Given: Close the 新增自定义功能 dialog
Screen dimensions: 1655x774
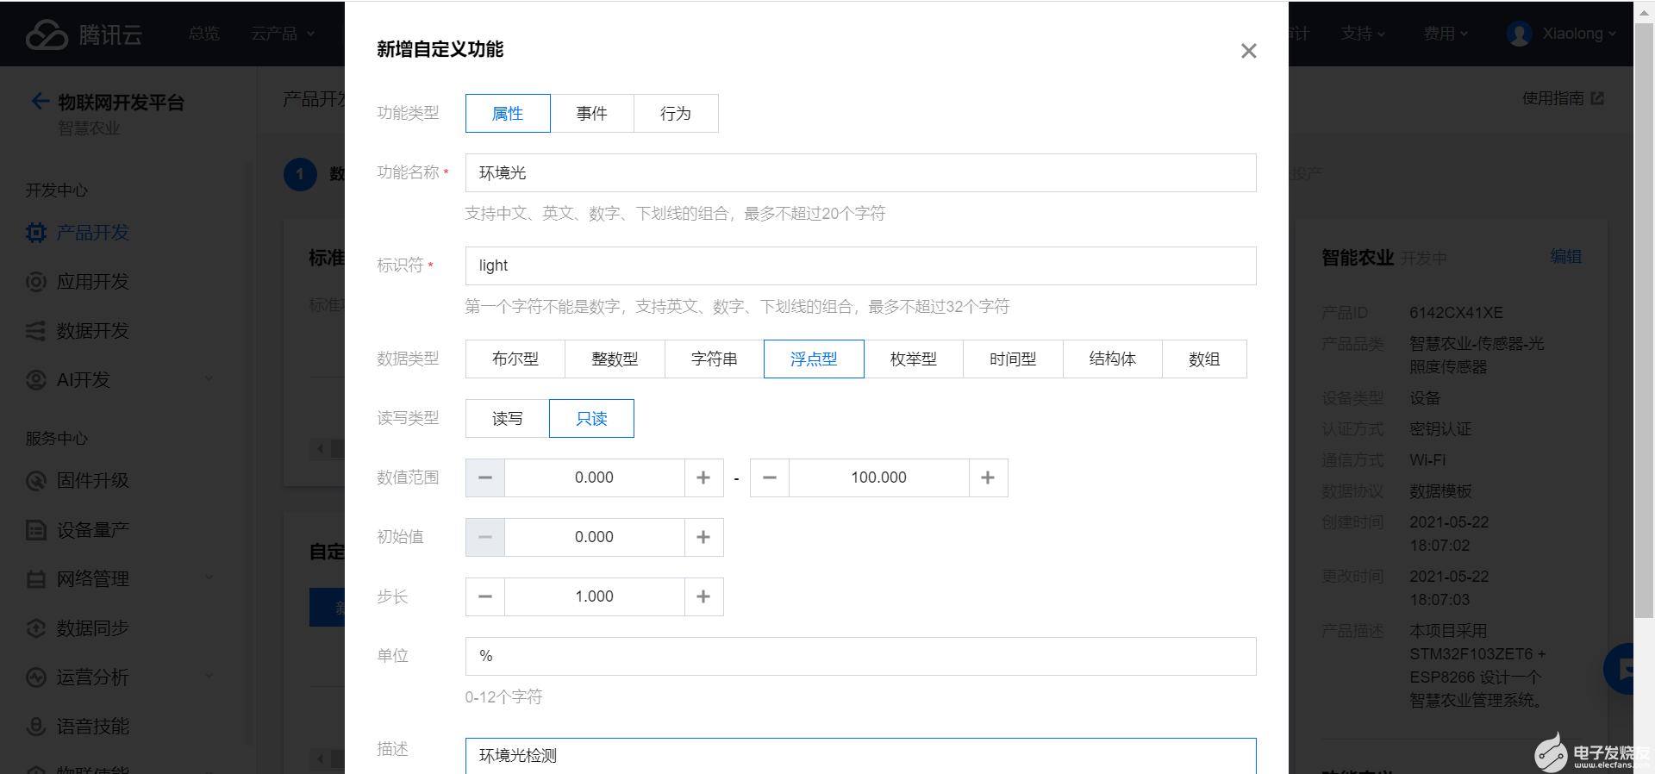Looking at the screenshot, I should coord(1248,51).
